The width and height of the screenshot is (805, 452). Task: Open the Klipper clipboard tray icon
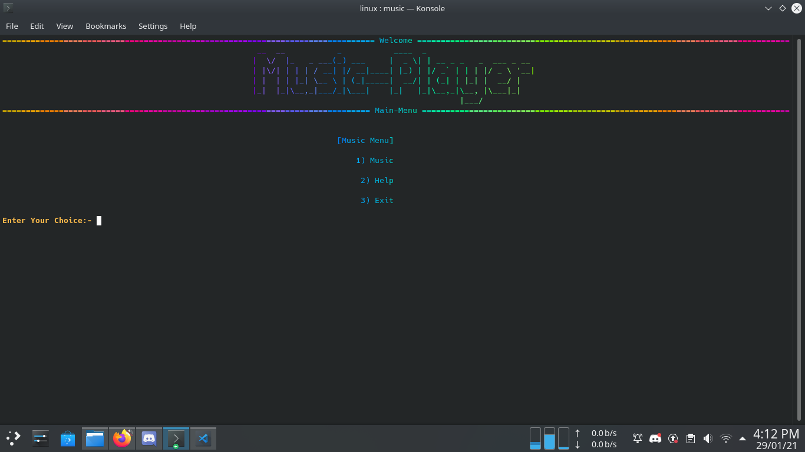pyautogui.click(x=690, y=438)
